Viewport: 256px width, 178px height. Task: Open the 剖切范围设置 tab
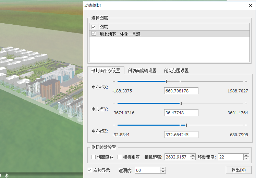click(176, 71)
